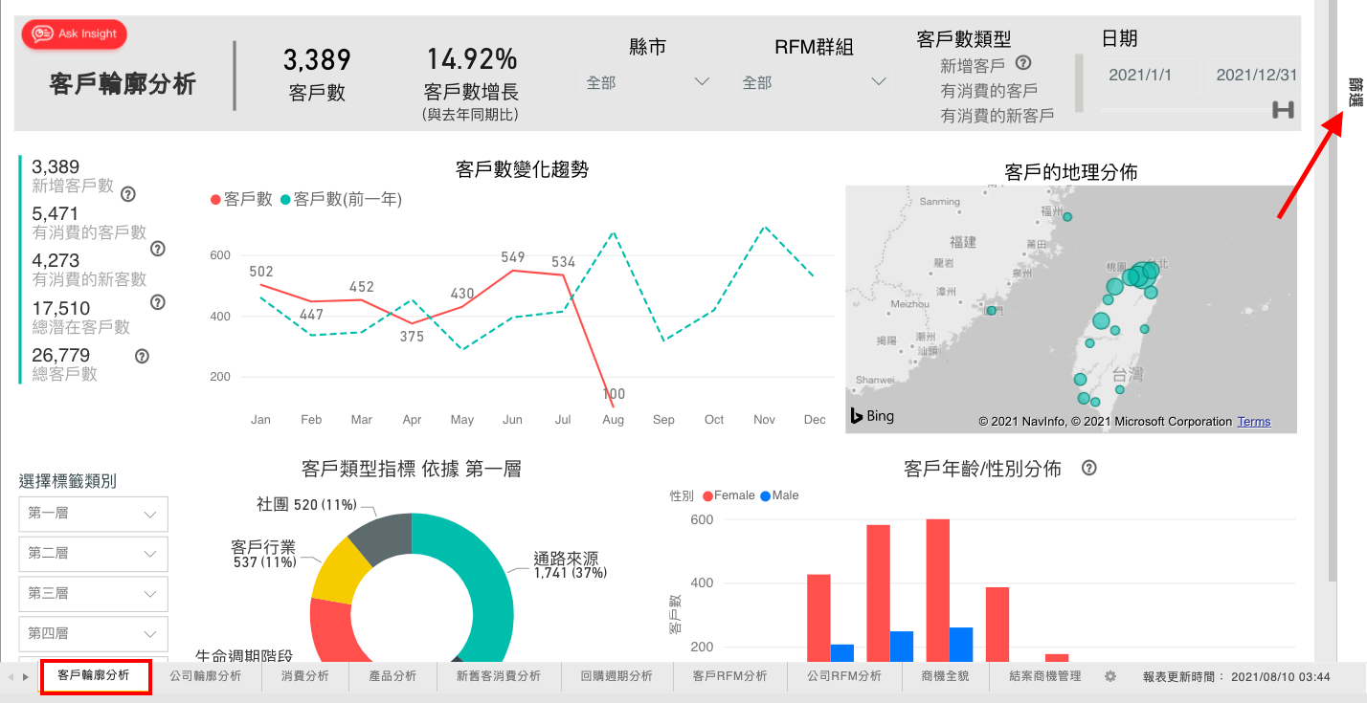
Task: Select 新增客戶 customer type option
Action: (x=973, y=66)
